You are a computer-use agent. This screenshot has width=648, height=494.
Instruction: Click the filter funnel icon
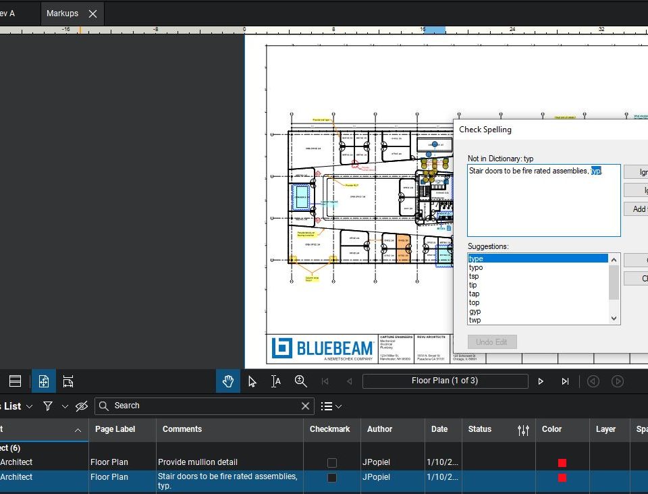point(48,406)
